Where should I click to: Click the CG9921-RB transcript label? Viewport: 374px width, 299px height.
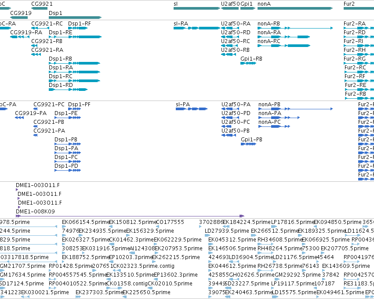coord(47,41)
